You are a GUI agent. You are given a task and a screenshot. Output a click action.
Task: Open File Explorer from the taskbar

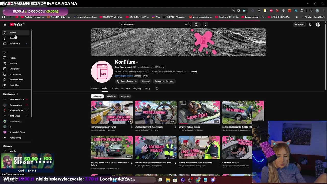[168, 180]
